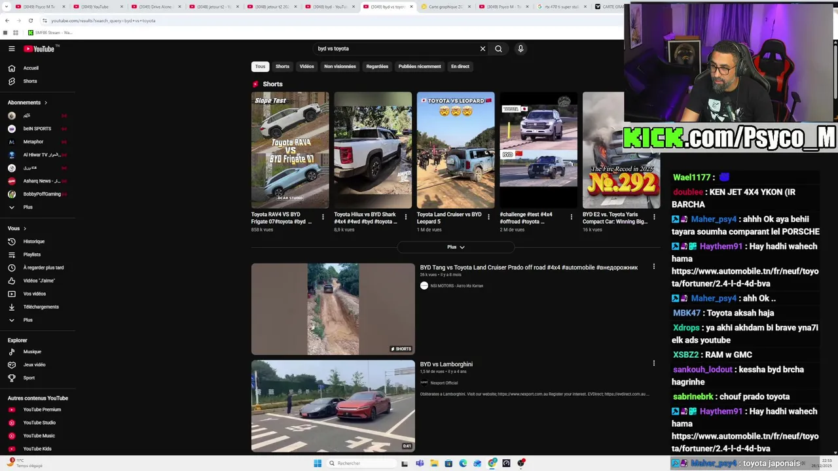Open Microsoft Edge from the taskbar

[x=463, y=463]
